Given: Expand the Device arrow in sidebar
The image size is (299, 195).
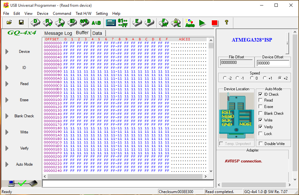Looking at the screenshot, I should tap(7, 52).
